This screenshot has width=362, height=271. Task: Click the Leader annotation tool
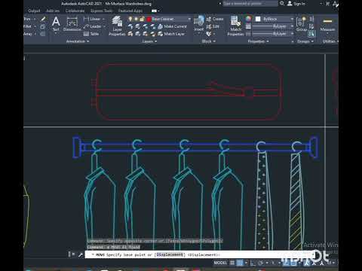click(x=93, y=26)
